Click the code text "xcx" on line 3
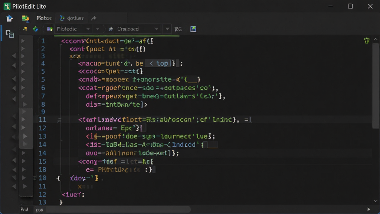Image resolution: width=380 pixels, height=214 pixels. 75,56
